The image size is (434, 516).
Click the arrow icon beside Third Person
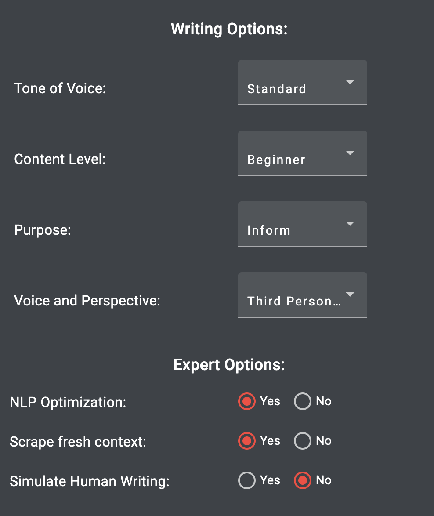tap(350, 294)
